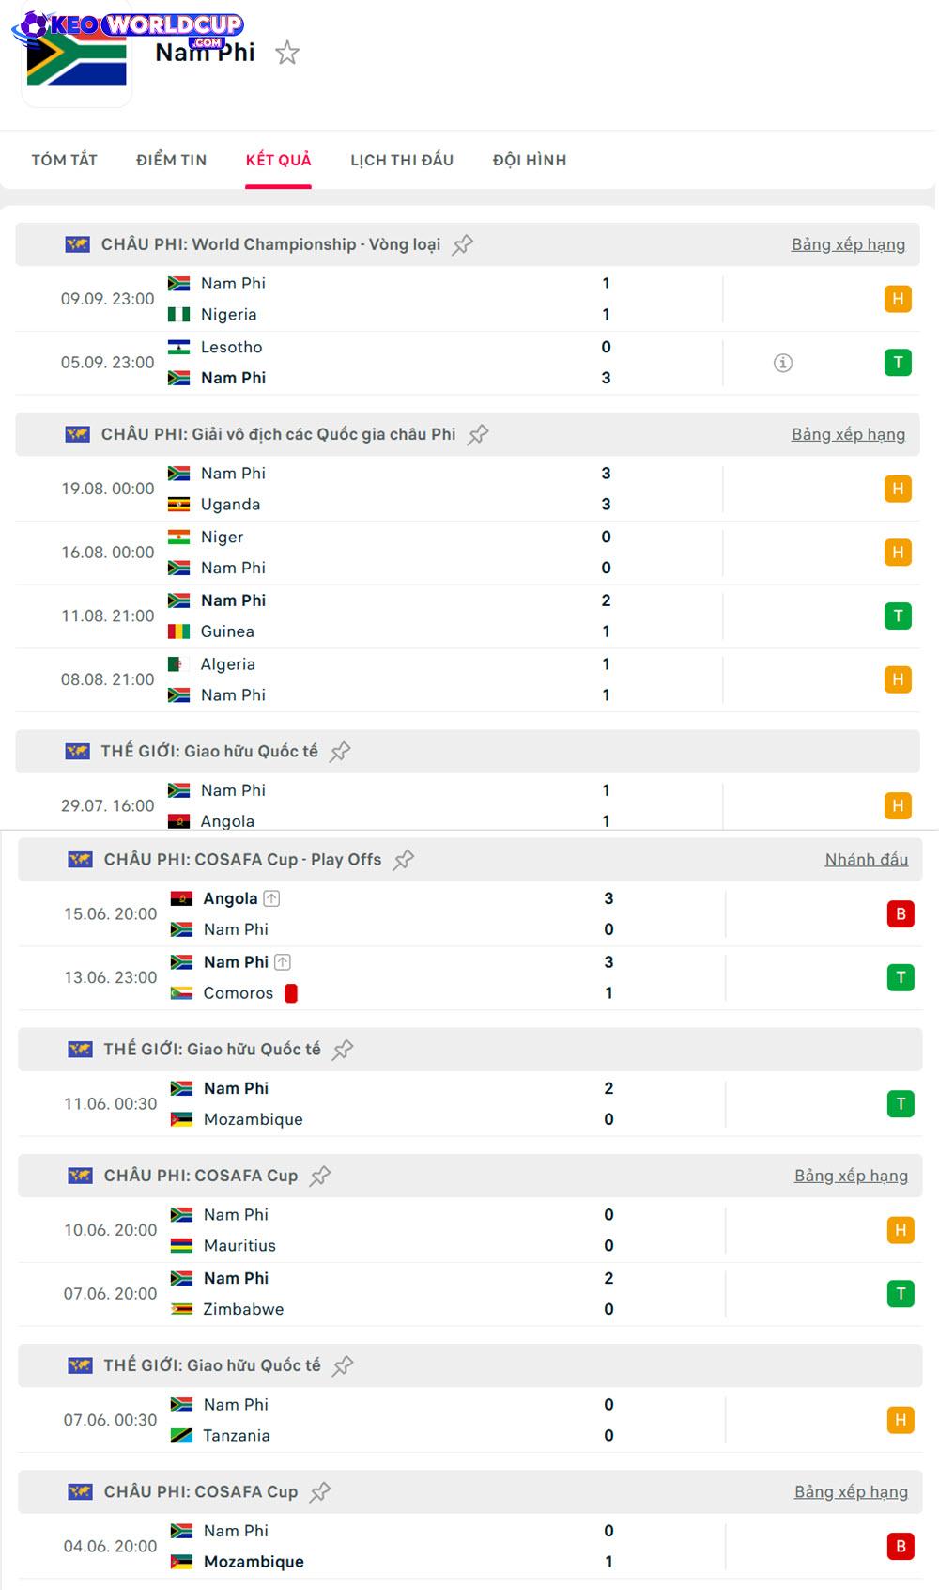This screenshot has width=939, height=1590.
Task: Click the Keo Worldcup site logo
Action: (130, 25)
